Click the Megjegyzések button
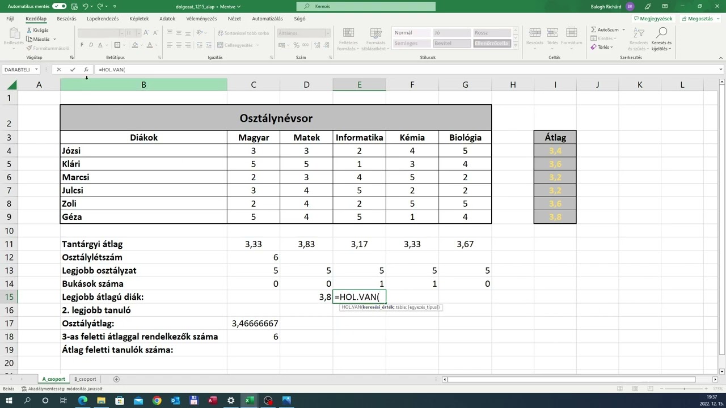726x408 pixels. pos(653,19)
